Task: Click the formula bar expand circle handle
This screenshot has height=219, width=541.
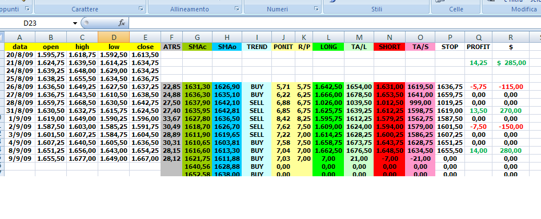Action: pyautogui.click(x=86, y=23)
